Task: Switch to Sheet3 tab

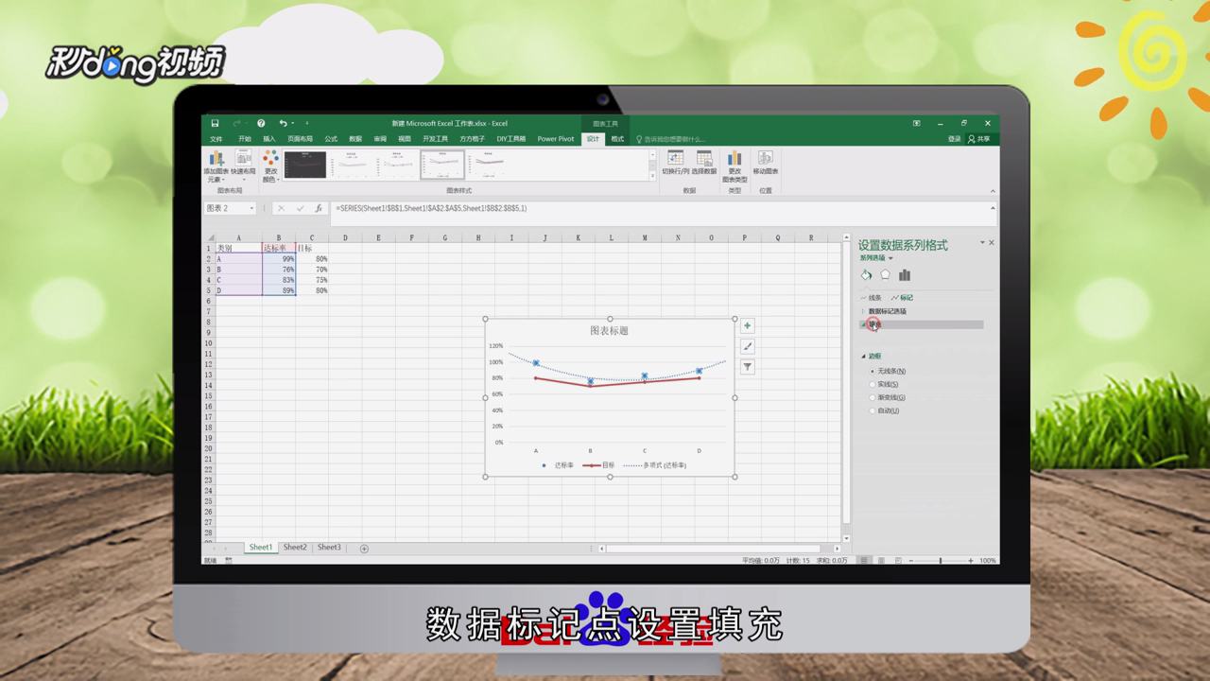Action: pyautogui.click(x=329, y=548)
